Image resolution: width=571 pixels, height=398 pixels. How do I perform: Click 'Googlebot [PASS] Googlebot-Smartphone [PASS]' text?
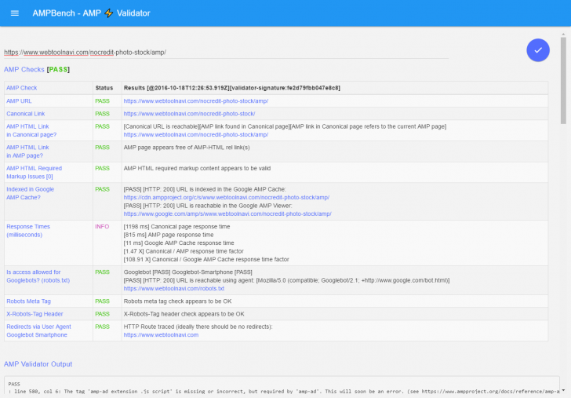188,272
